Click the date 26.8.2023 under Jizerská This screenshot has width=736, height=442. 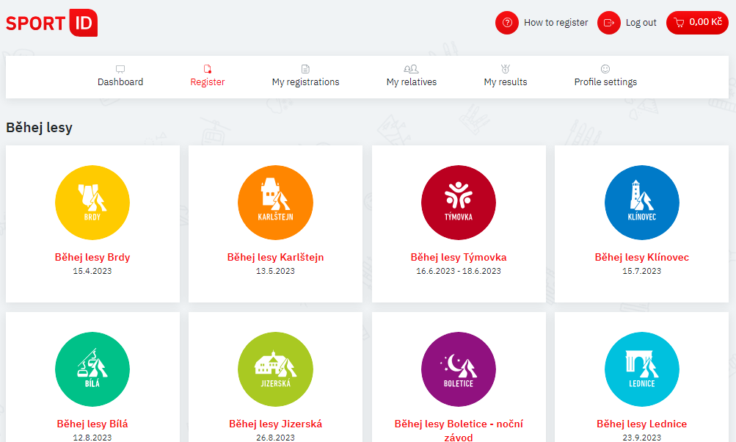(275, 438)
